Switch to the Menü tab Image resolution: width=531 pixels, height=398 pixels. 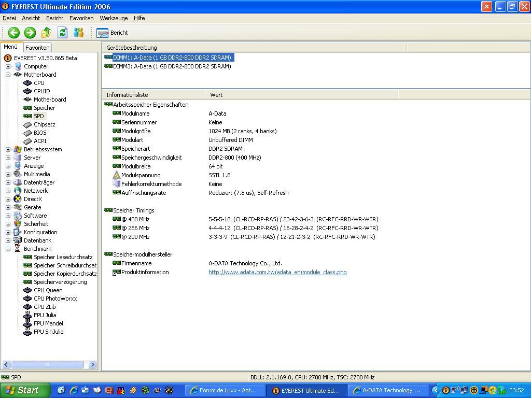[x=11, y=47]
